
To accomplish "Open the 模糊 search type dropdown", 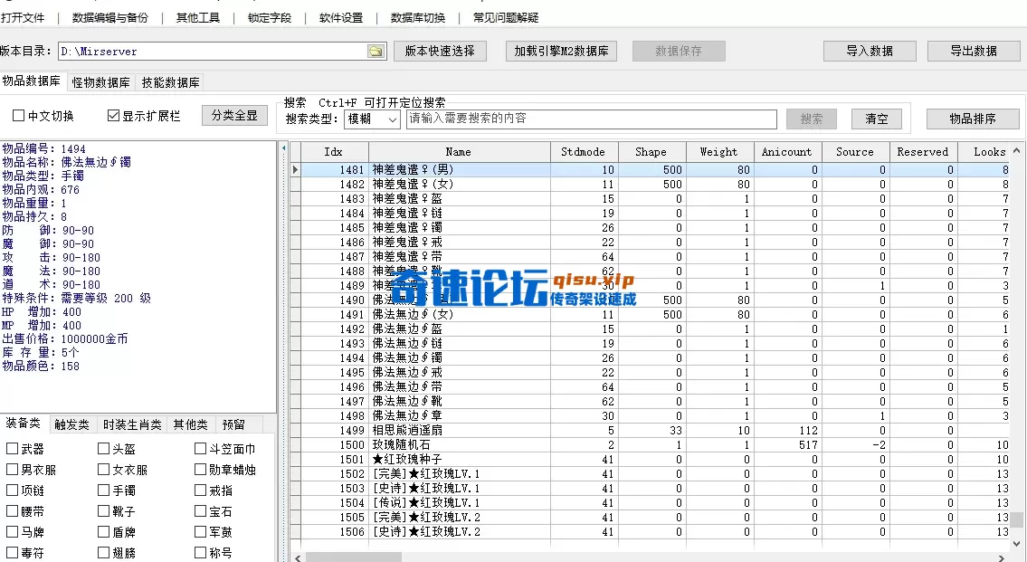I will [370, 119].
